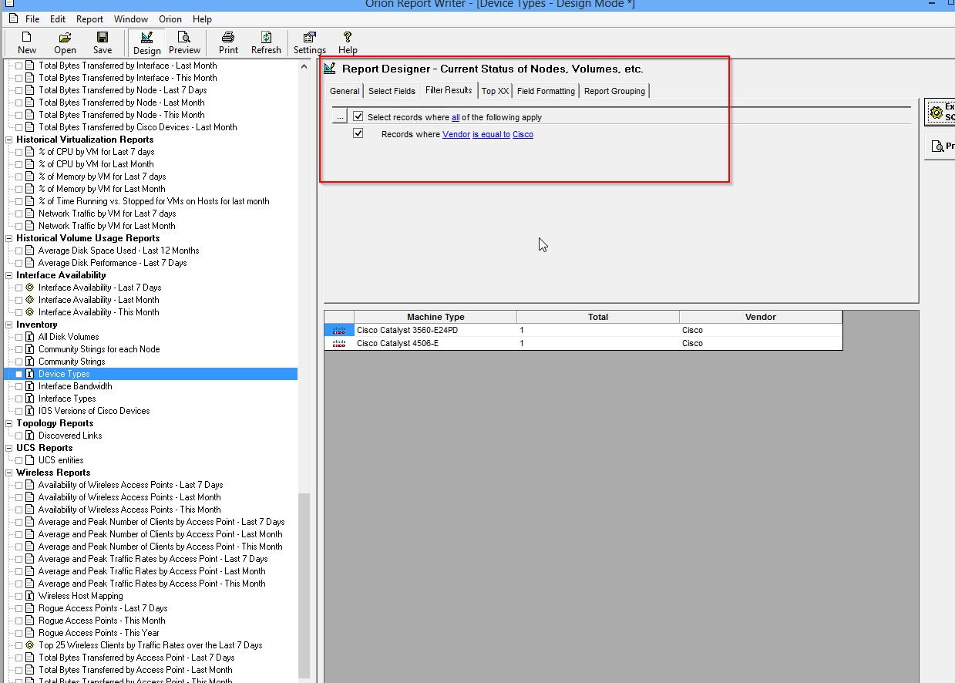Viewport: 955px width, 683px height.
Task: Click the New report toolbar icon
Action: 27,37
